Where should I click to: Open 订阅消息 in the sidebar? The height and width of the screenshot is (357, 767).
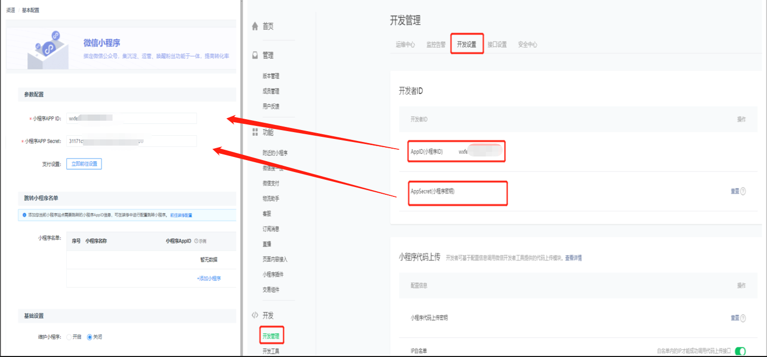271,229
